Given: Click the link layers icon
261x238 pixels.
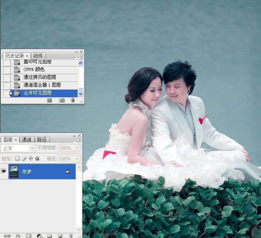Looking at the screenshot, I should pos(7,236).
